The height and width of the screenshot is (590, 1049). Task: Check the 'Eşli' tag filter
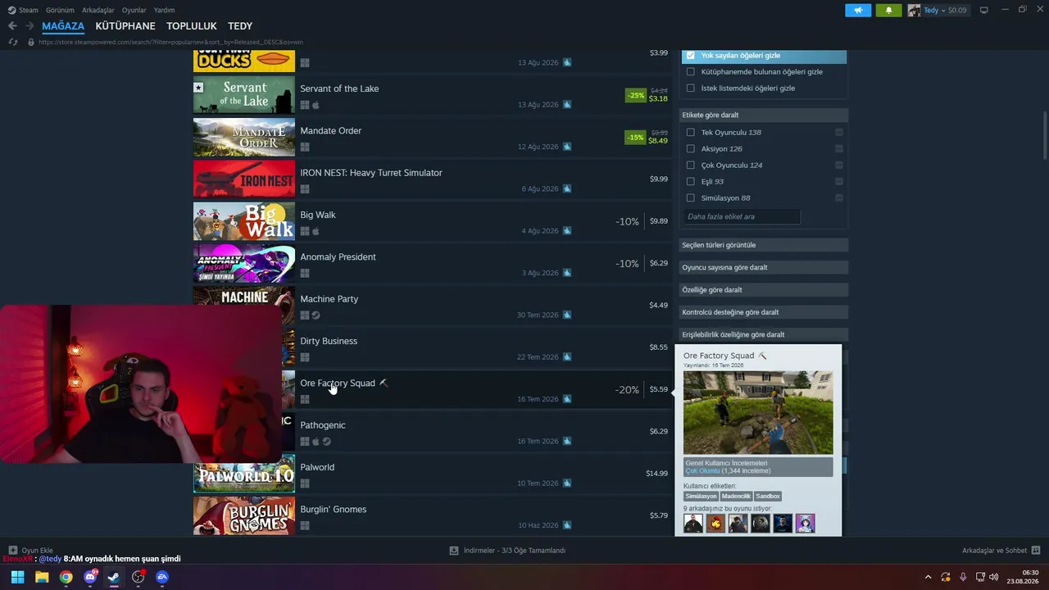coord(690,182)
